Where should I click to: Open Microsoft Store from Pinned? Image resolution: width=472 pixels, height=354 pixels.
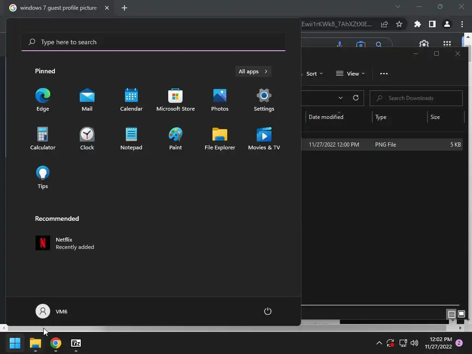pos(176,100)
